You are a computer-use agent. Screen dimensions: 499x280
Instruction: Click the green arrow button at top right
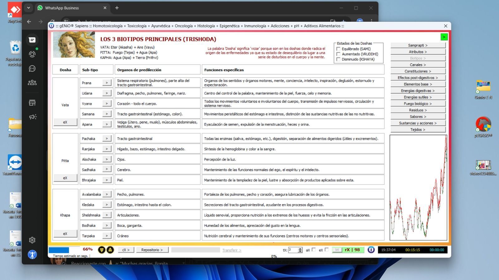444,37
